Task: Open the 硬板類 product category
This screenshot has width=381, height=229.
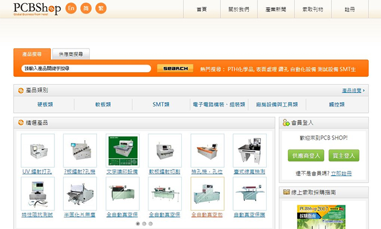Action: [x=46, y=104]
